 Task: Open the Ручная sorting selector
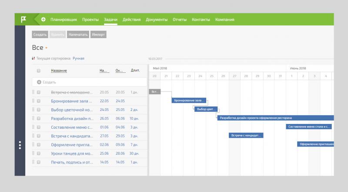click(x=78, y=58)
